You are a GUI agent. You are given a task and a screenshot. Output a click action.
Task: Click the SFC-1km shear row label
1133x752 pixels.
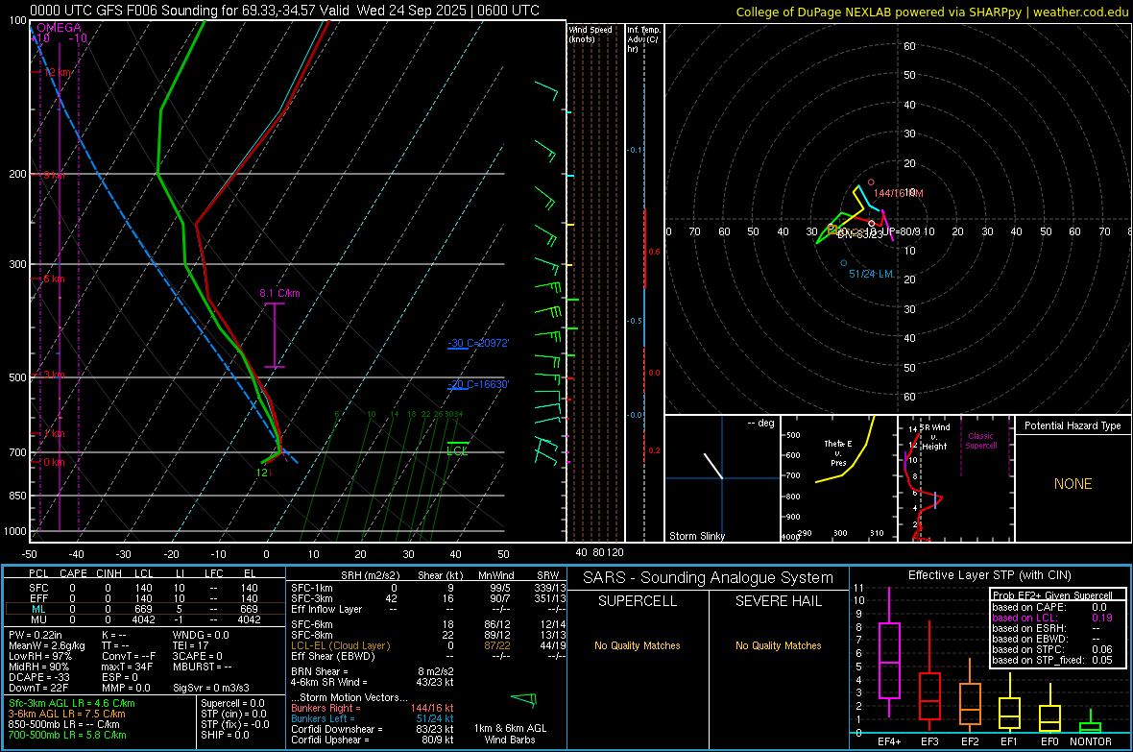pyautogui.click(x=311, y=588)
